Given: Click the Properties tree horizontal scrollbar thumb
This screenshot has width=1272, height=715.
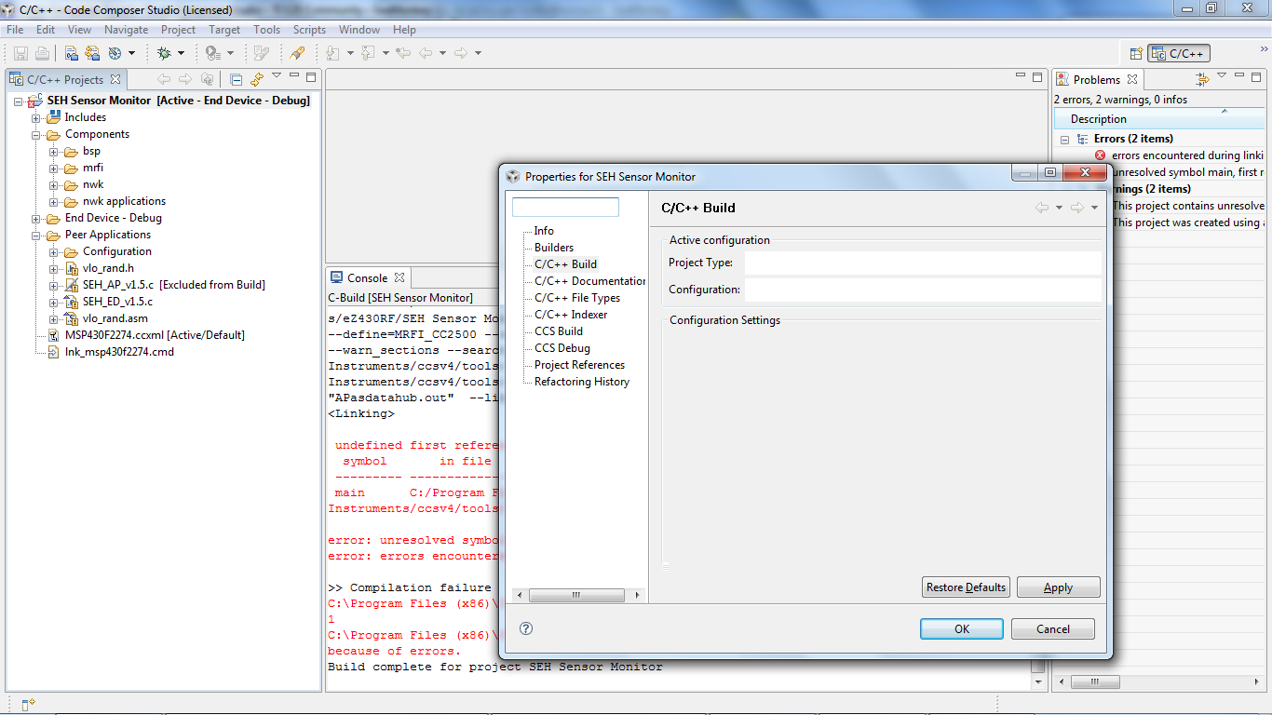Looking at the screenshot, I should (576, 595).
